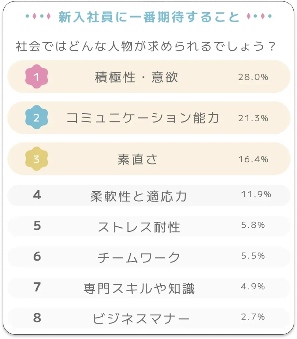
Task: Select the 積極性・意欲 label
Action: point(137,77)
